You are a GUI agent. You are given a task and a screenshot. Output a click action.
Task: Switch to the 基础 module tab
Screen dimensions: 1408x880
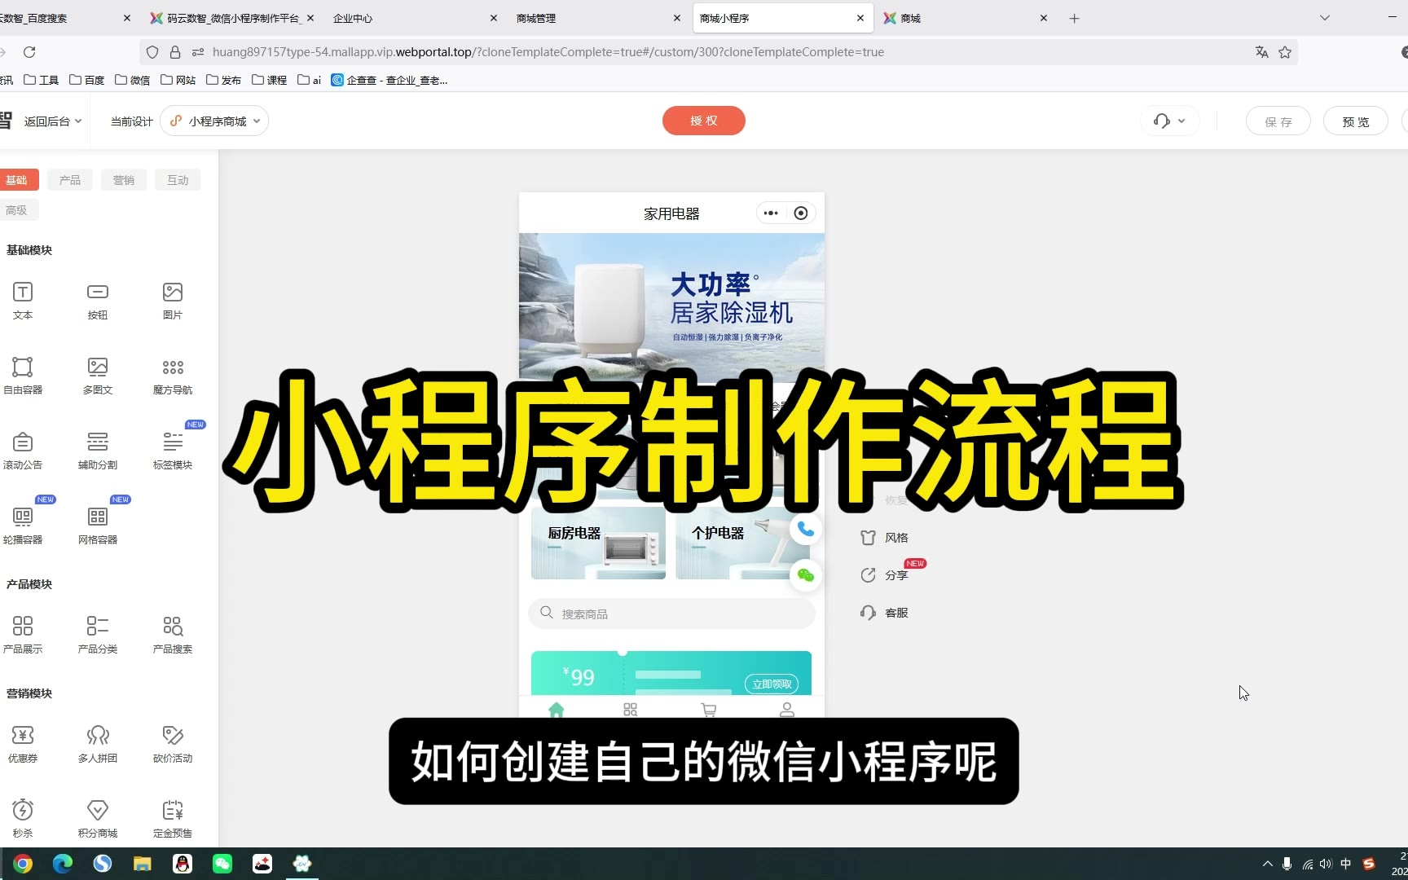click(x=16, y=180)
